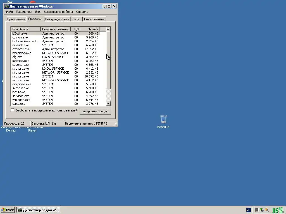Open the Справка menu

[82, 12]
